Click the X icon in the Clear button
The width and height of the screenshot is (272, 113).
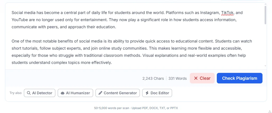click(196, 78)
